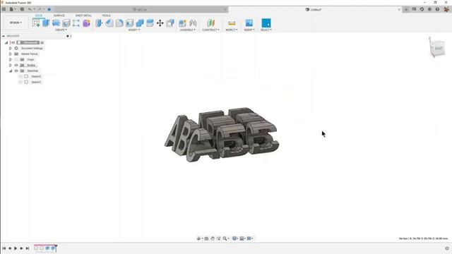
Task: Click the Save icon
Action: click(22, 9)
